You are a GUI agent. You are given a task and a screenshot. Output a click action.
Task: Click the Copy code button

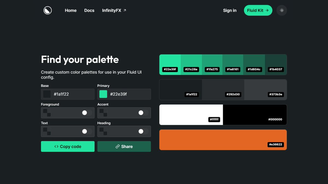coord(68,146)
